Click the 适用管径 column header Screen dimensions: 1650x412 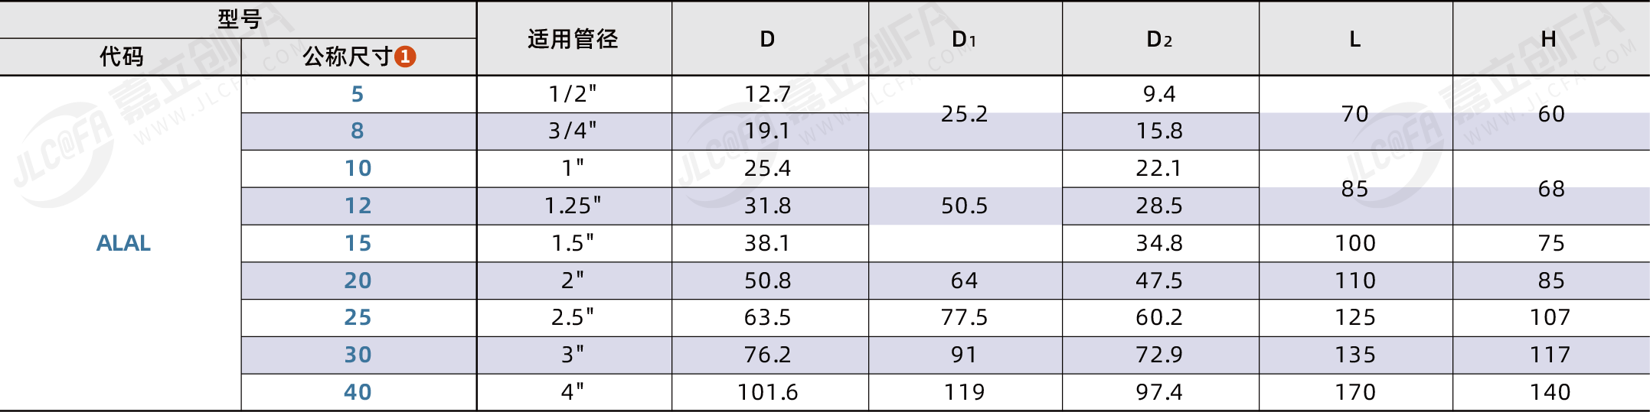(573, 39)
